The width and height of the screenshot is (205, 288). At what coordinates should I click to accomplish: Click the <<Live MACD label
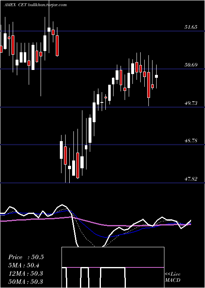pyautogui.click(x=173, y=277)
